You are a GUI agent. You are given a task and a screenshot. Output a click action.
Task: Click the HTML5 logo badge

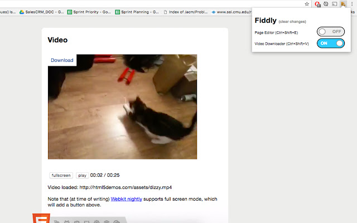(41, 219)
